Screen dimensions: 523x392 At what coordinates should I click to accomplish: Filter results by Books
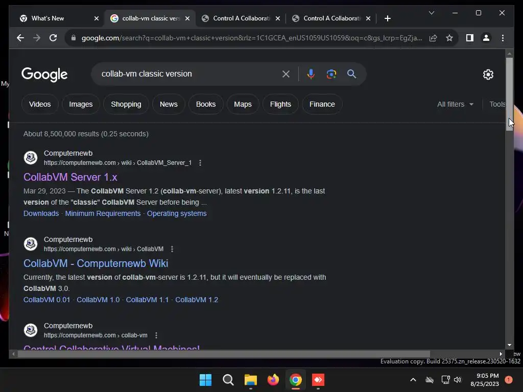[x=206, y=104]
